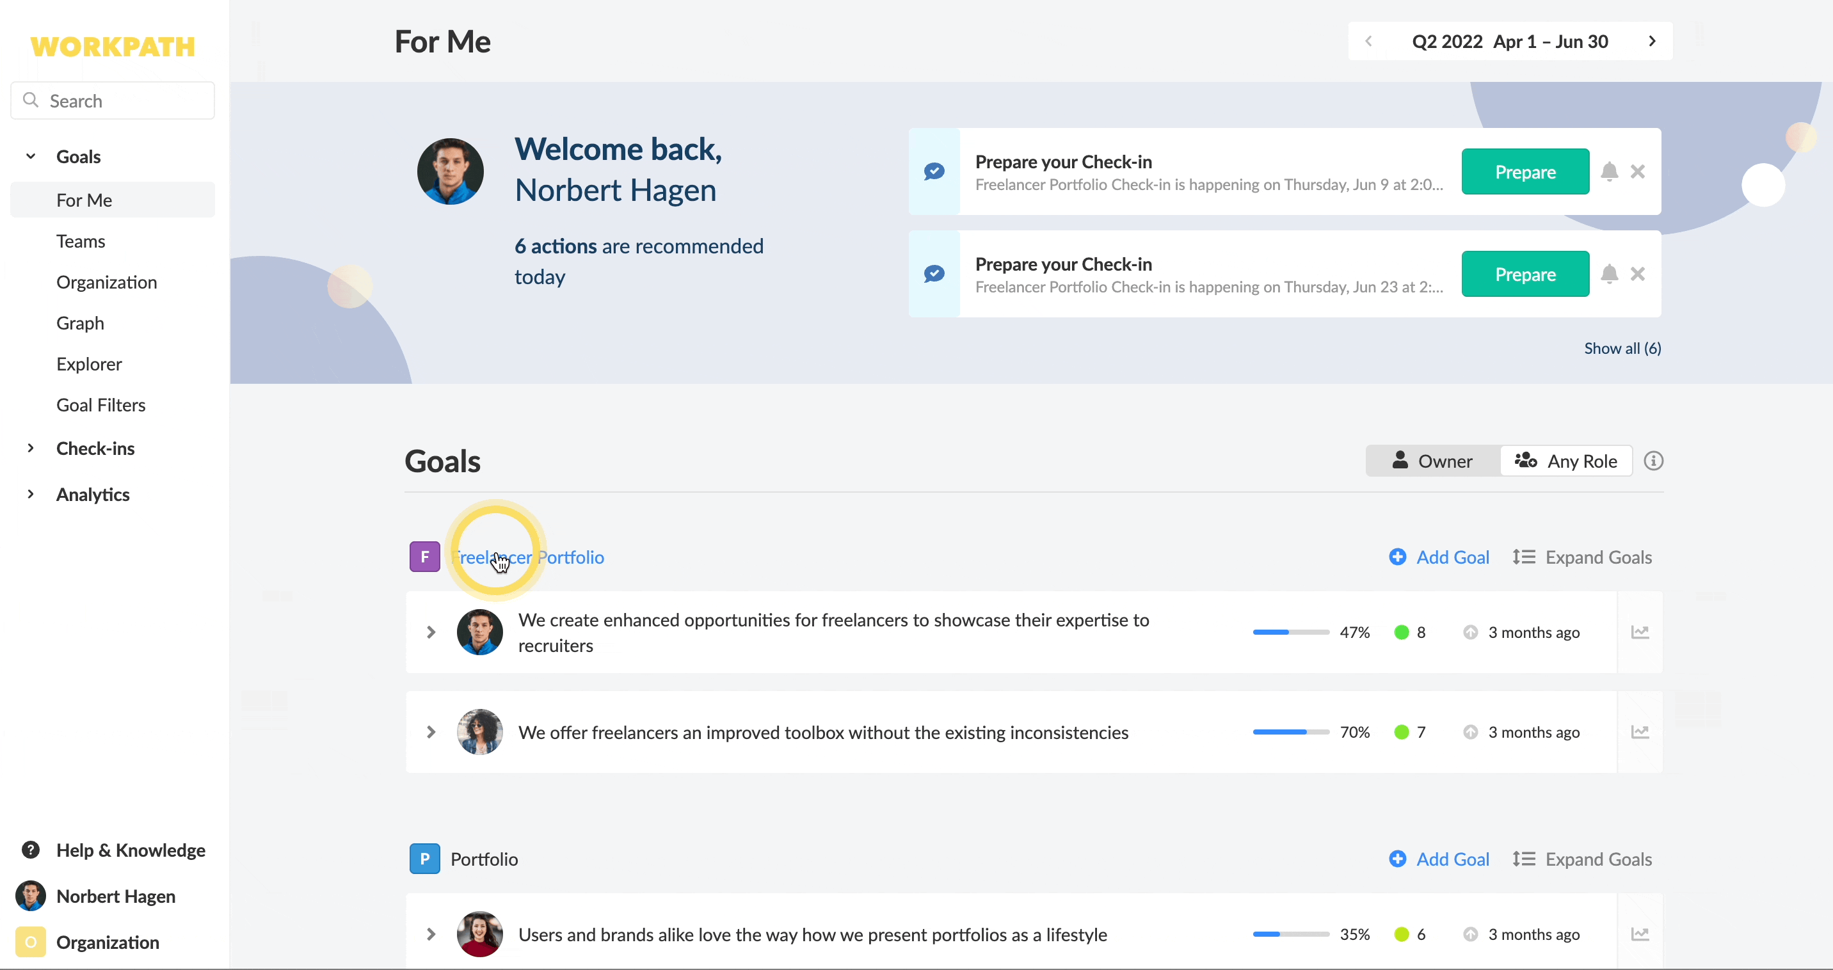Click green confidence dot showing 8
The height and width of the screenshot is (970, 1833).
click(1402, 632)
